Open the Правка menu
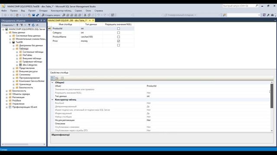 (x=14, y=11)
